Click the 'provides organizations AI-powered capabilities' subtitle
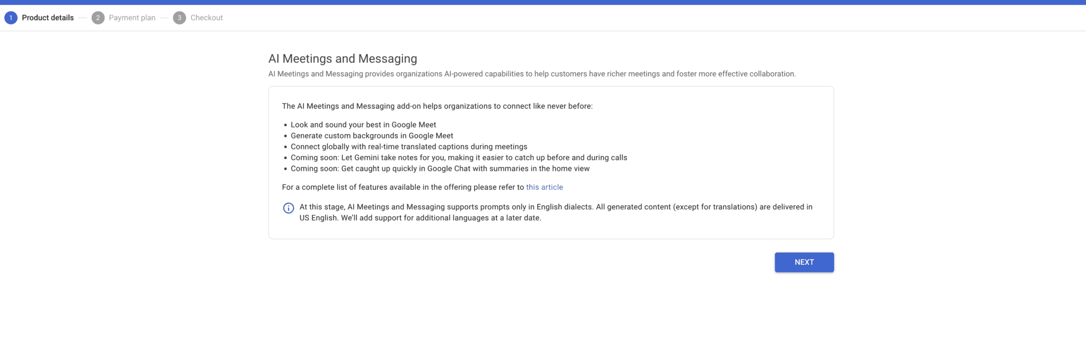Viewport: 1086px width, 357px height. [x=532, y=74]
